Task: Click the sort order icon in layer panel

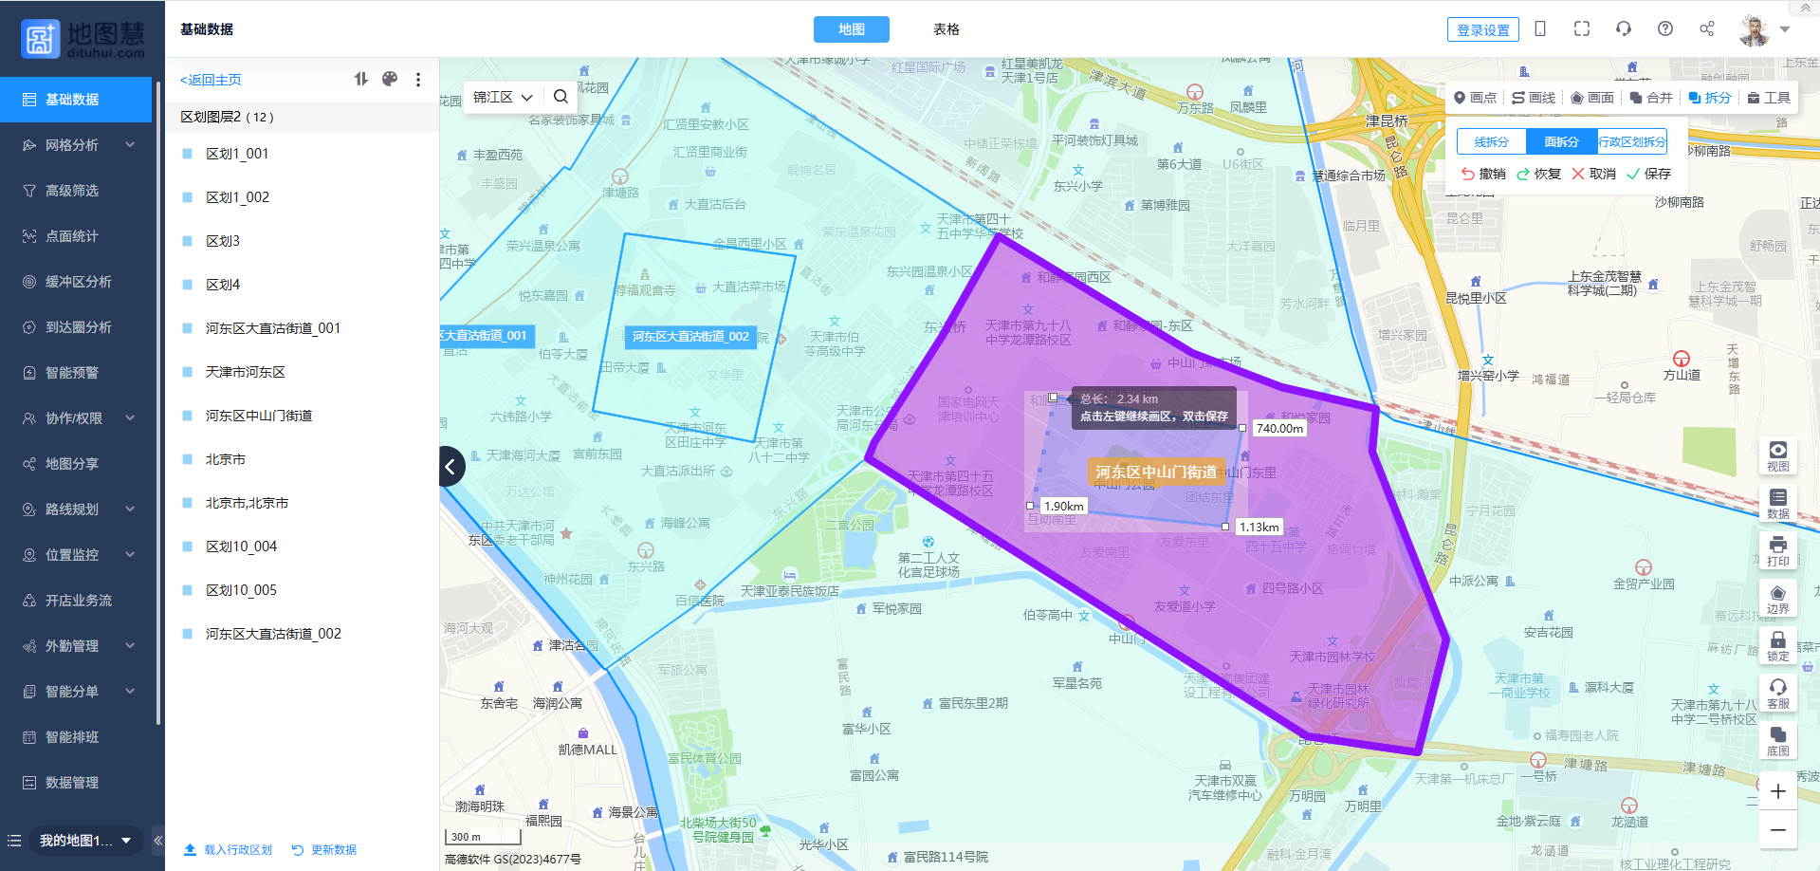Action: (360, 80)
